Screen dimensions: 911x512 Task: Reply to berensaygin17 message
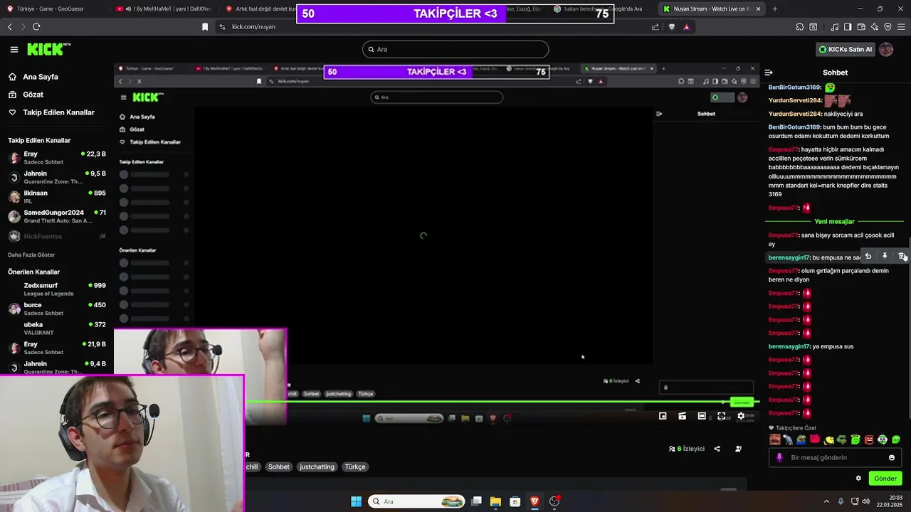(x=868, y=256)
